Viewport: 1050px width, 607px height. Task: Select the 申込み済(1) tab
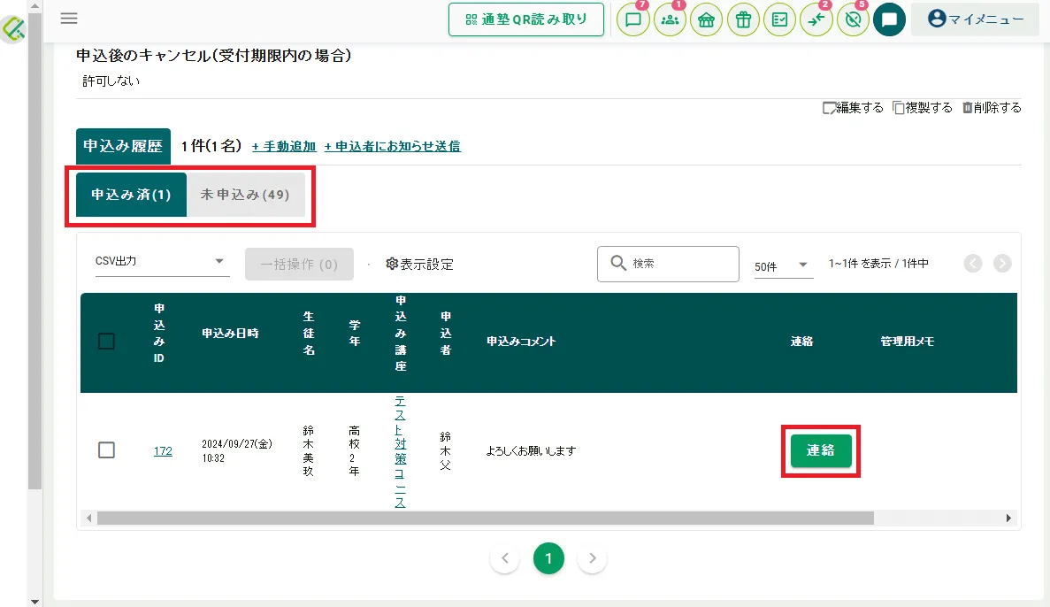131,195
